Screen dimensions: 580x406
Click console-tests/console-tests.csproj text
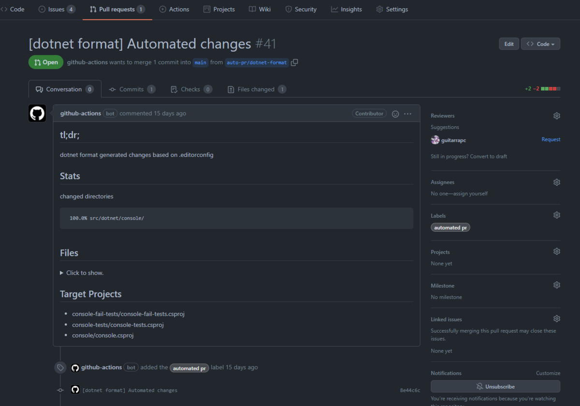(x=118, y=325)
